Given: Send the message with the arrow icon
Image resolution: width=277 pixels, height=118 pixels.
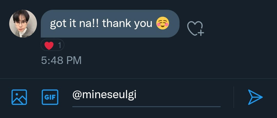Looking at the screenshot, I should click(x=255, y=97).
